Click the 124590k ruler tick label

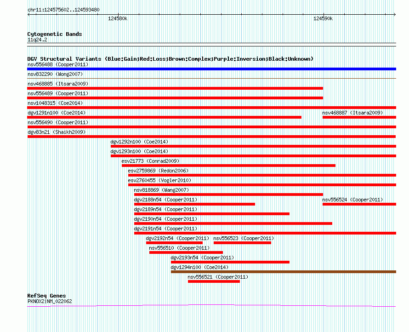point(323,18)
